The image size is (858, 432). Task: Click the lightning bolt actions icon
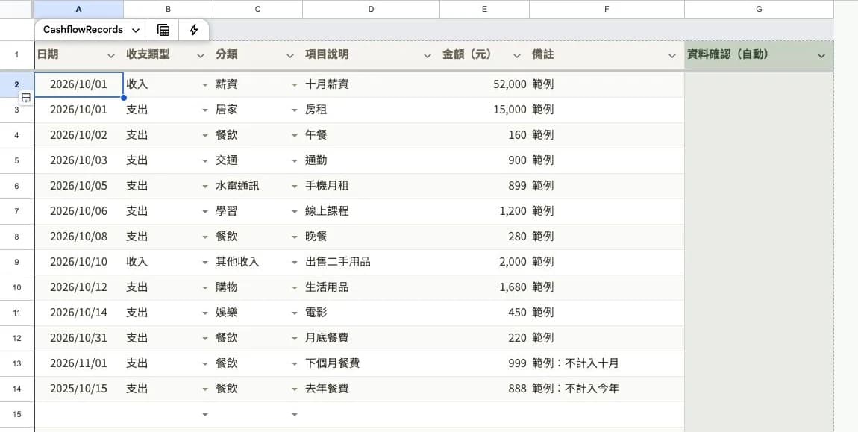point(194,30)
